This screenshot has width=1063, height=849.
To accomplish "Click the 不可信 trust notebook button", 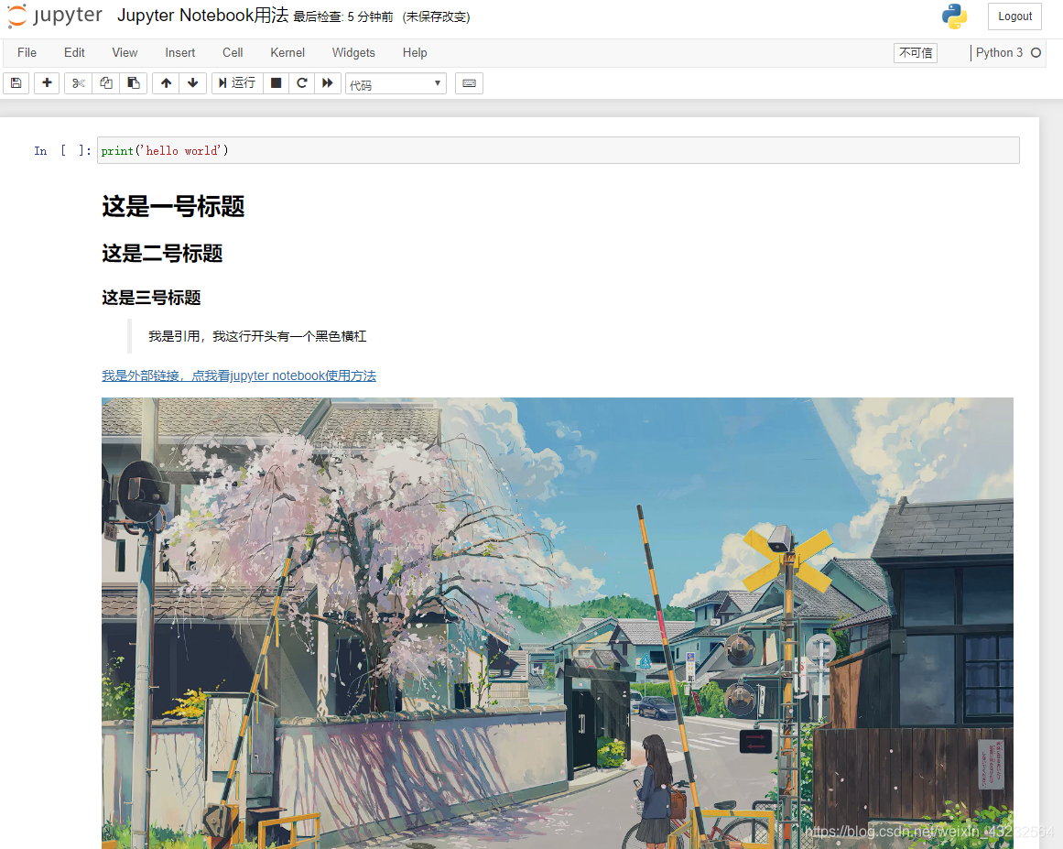I will point(916,53).
